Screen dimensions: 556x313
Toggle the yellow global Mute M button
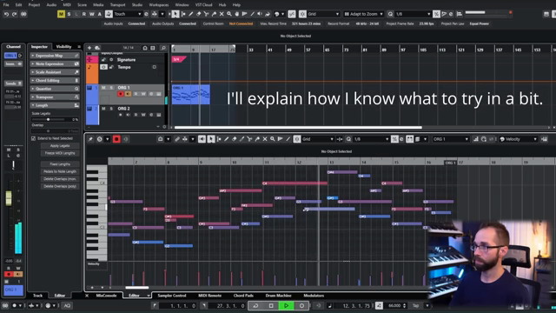61,14
